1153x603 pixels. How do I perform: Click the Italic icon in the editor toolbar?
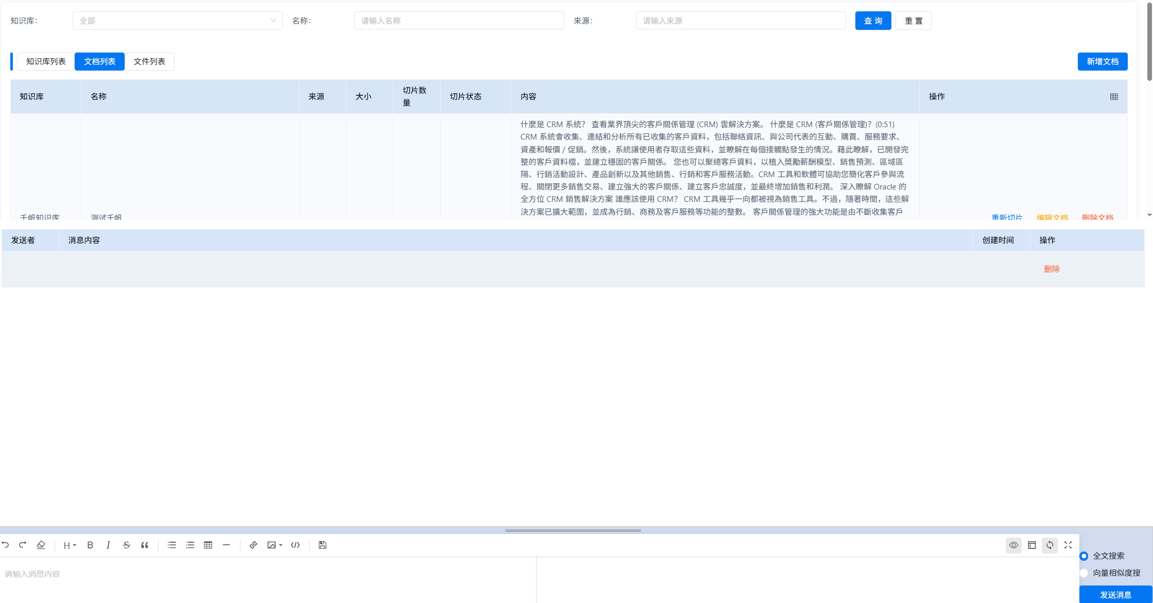coord(108,545)
